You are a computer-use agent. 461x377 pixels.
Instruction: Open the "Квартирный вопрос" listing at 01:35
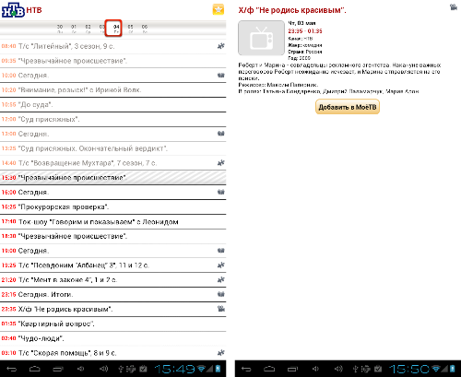point(112,324)
